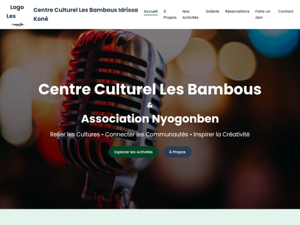300x225 pixels.
Task: Open the Centre Culturel Les Bambous Idrissa Koné title link
Action: 86,14
